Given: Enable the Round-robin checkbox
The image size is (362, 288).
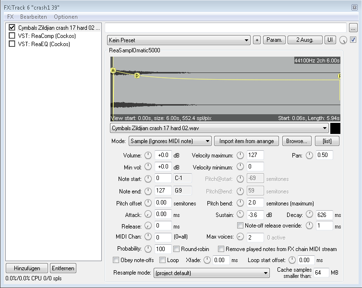Looking at the screenshot, I should pos(176,249).
